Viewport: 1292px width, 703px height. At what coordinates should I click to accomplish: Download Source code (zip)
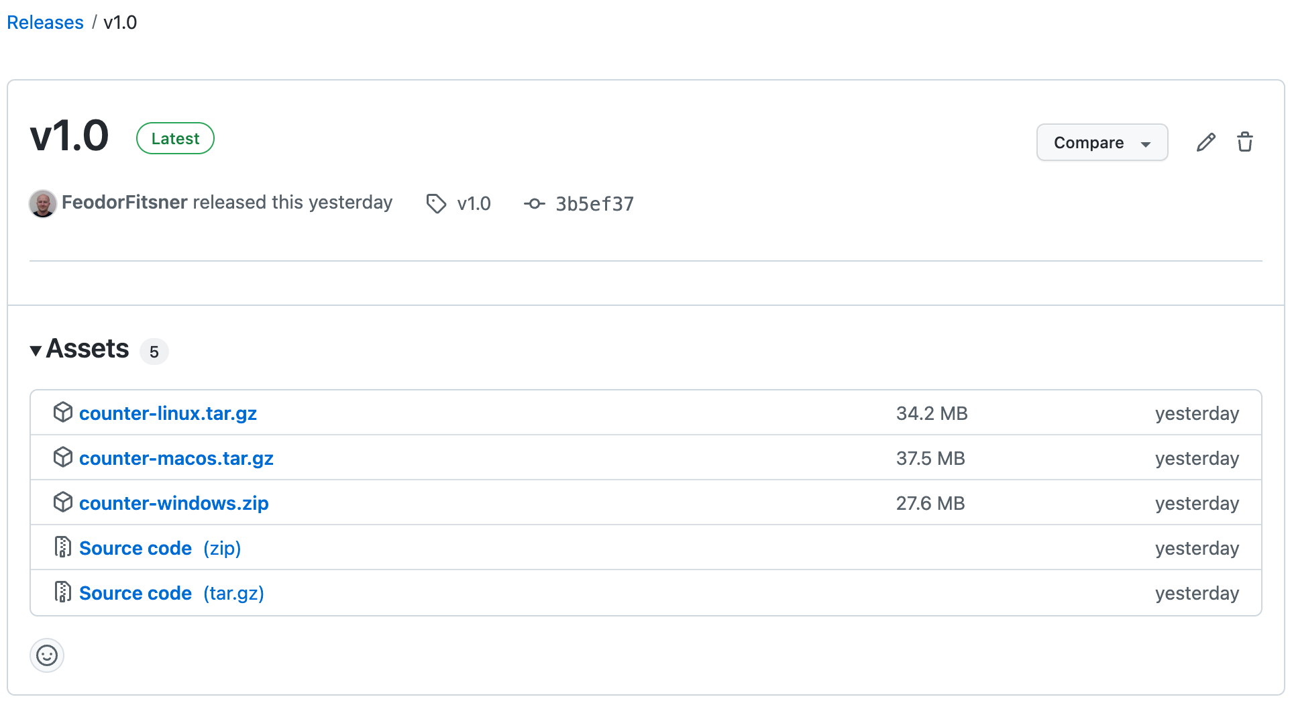coord(160,548)
